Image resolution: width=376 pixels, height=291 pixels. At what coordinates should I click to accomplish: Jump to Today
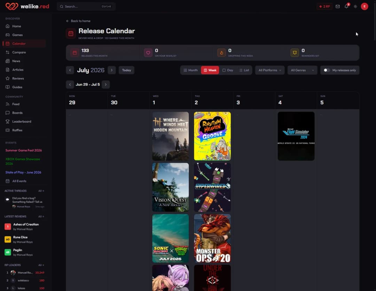pos(126,70)
